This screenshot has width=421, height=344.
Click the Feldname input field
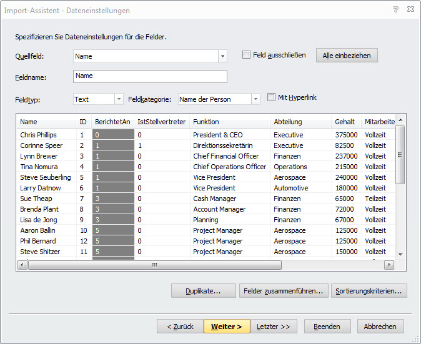pos(150,76)
